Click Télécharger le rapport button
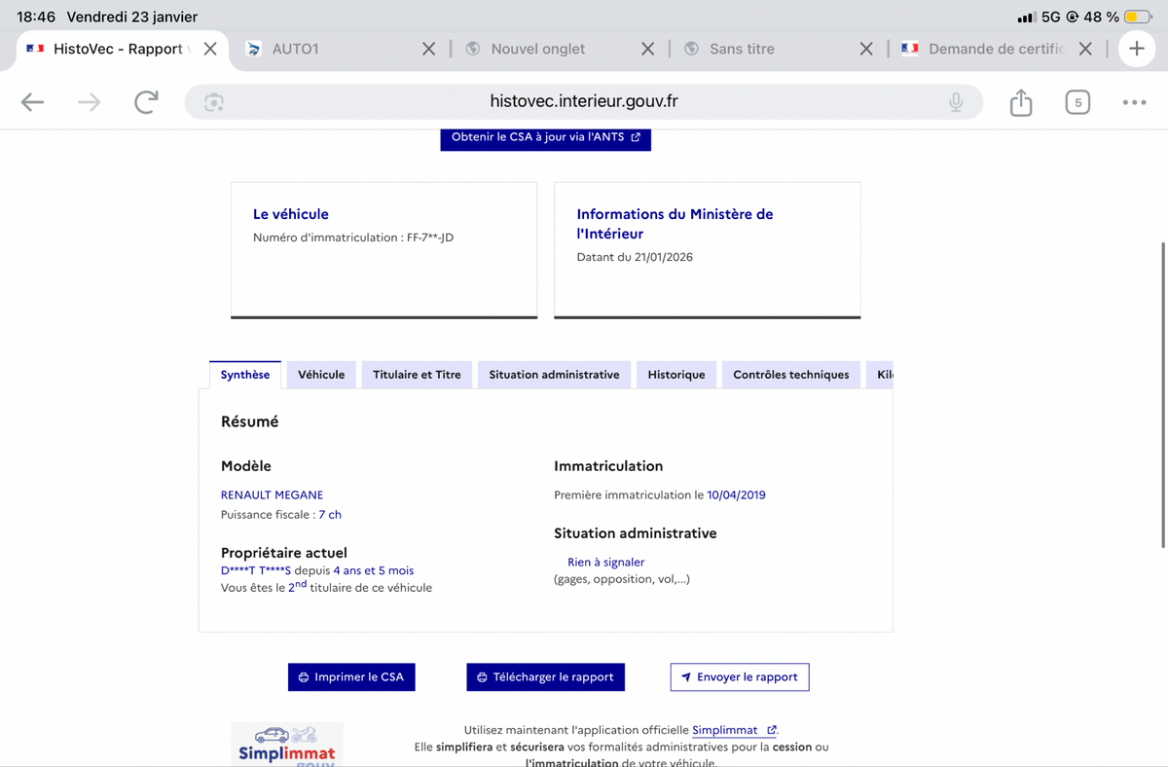Image resolution: width=1168 pixels, height=767 pixels. click(545, 677)
